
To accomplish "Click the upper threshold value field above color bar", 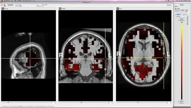I will (x=181, y=20).
